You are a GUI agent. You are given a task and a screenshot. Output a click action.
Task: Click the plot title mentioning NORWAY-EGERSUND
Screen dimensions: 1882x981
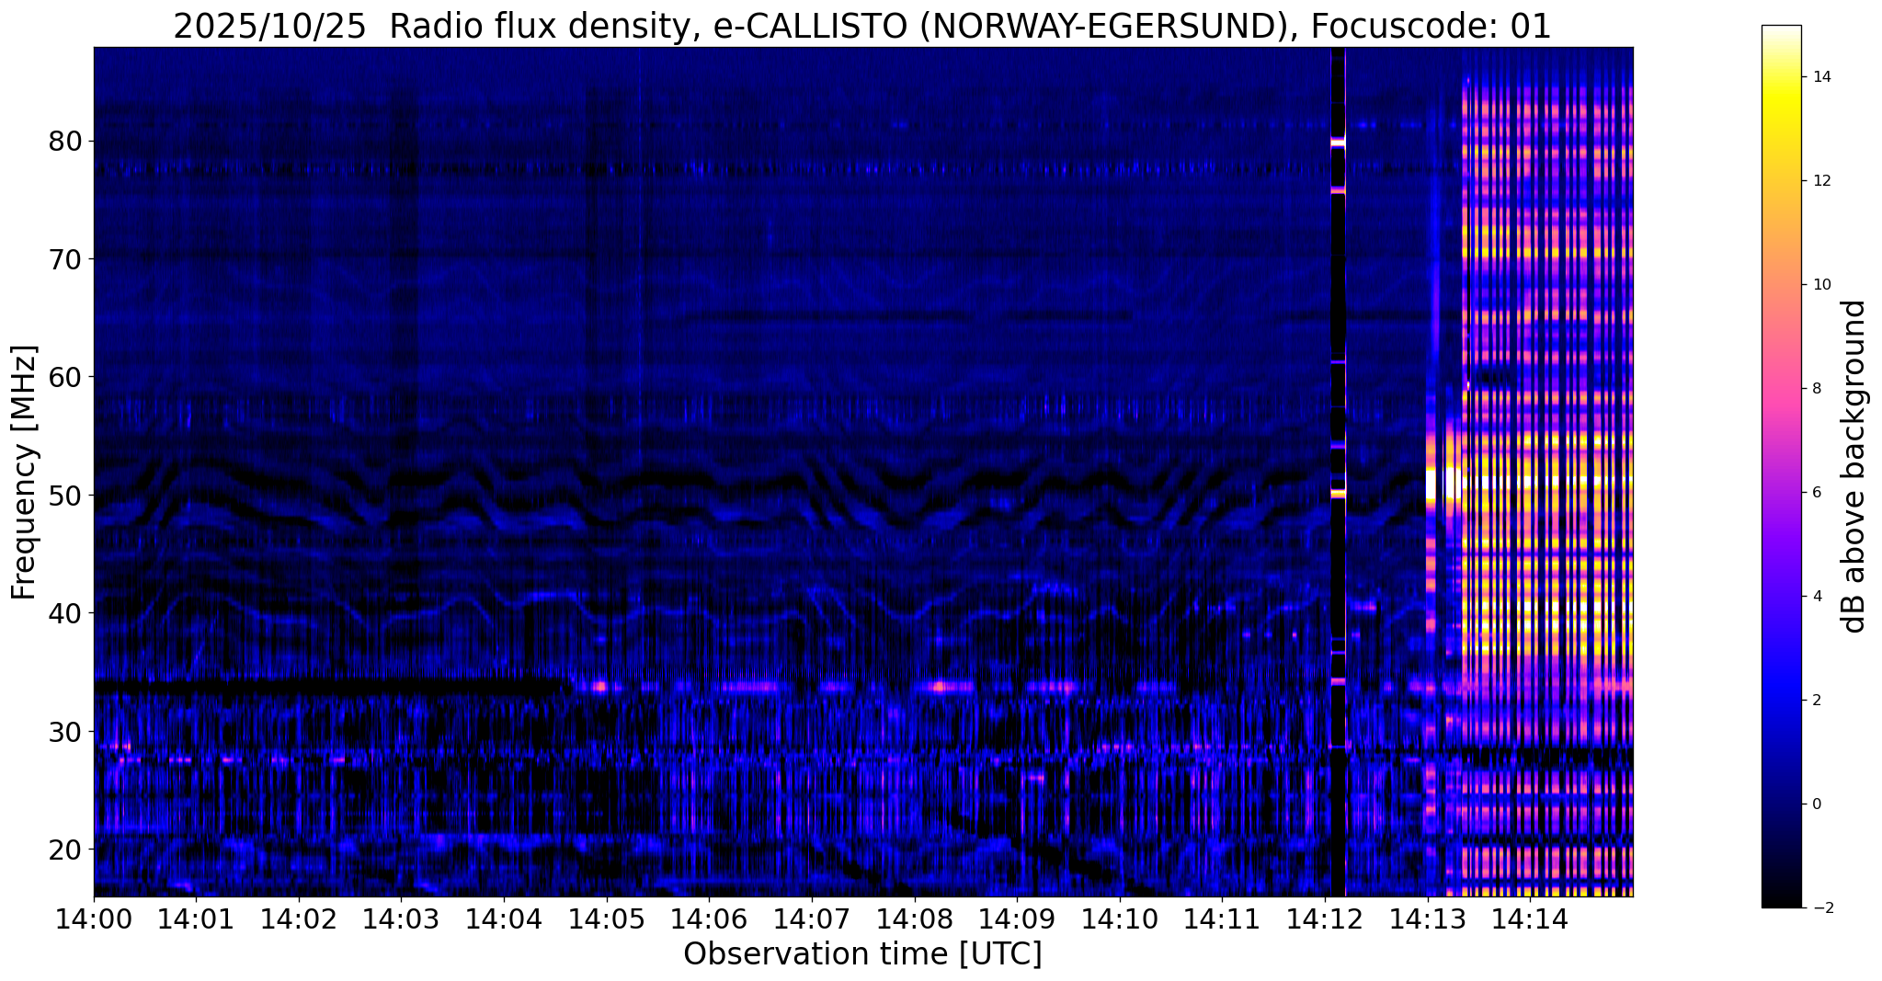click(861, 26)
